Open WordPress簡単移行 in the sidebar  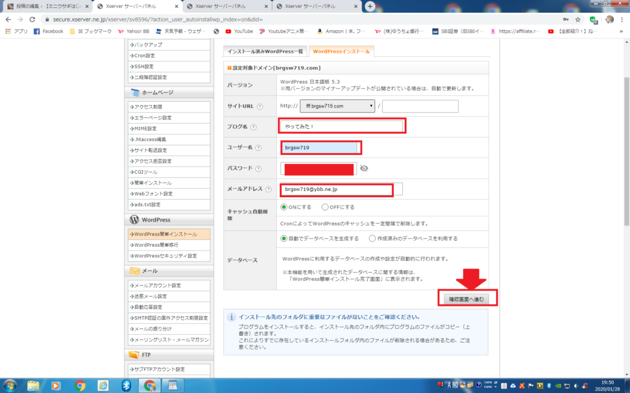[x=157, y=245]
